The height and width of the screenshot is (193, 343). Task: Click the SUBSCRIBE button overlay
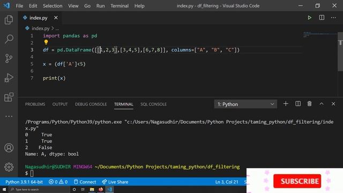point(297,181)
